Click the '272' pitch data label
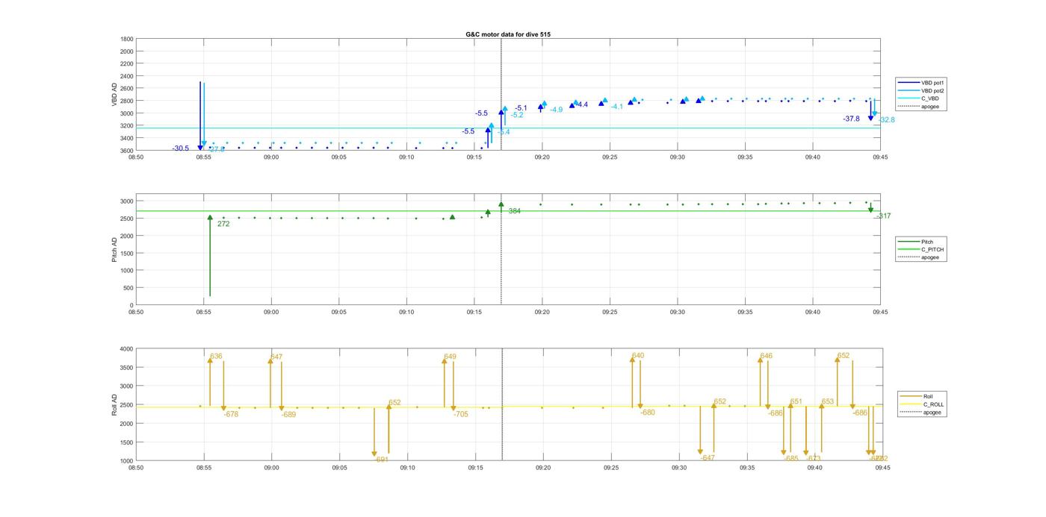1046x517 pixels. (223, 224)
